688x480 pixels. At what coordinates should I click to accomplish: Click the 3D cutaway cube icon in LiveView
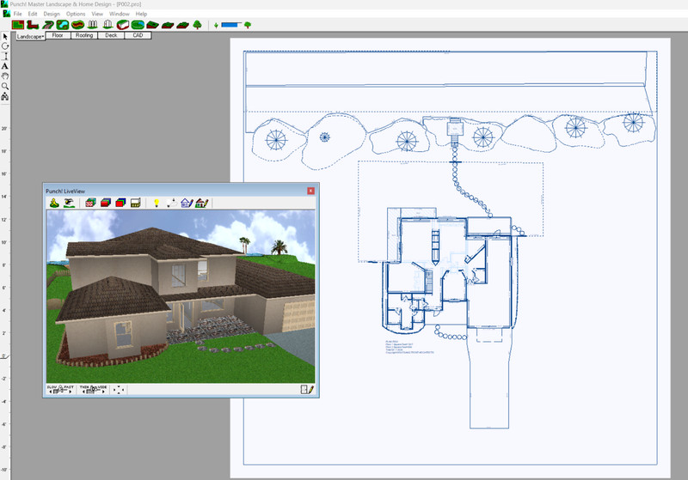tap(90, 203)
